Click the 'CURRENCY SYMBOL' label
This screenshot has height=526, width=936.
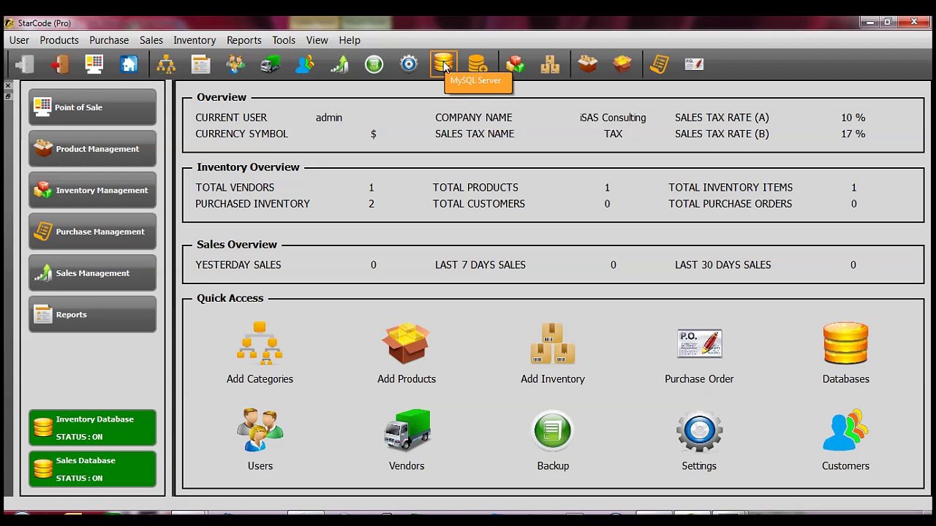pyautogui.click(x=241, y=134)
